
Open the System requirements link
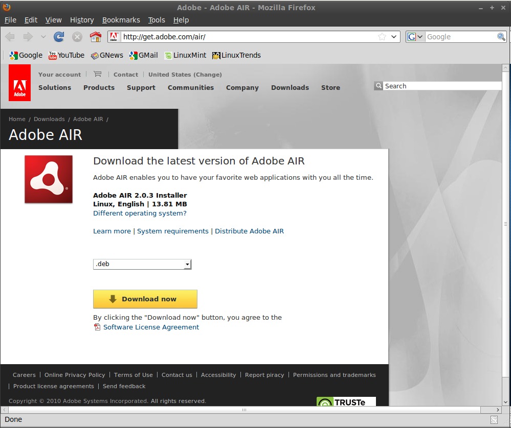pos(173,231)
